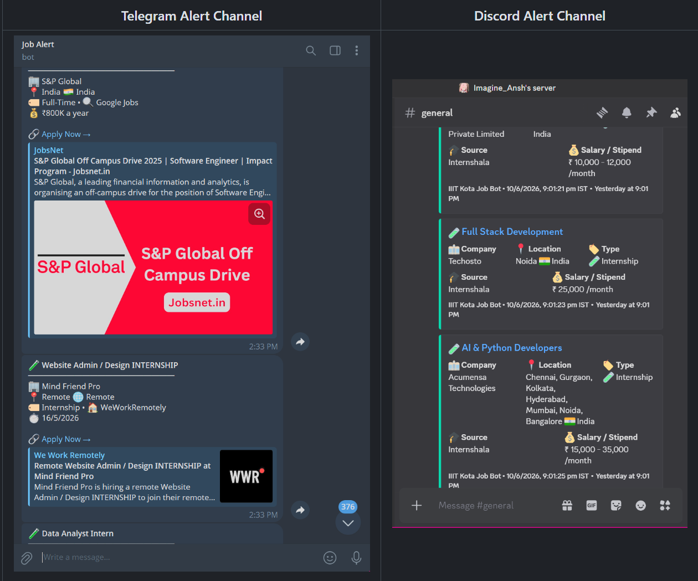The image size is (698, 581).
Task: Open Full Stack Development job title link
Action: [512, 232]
